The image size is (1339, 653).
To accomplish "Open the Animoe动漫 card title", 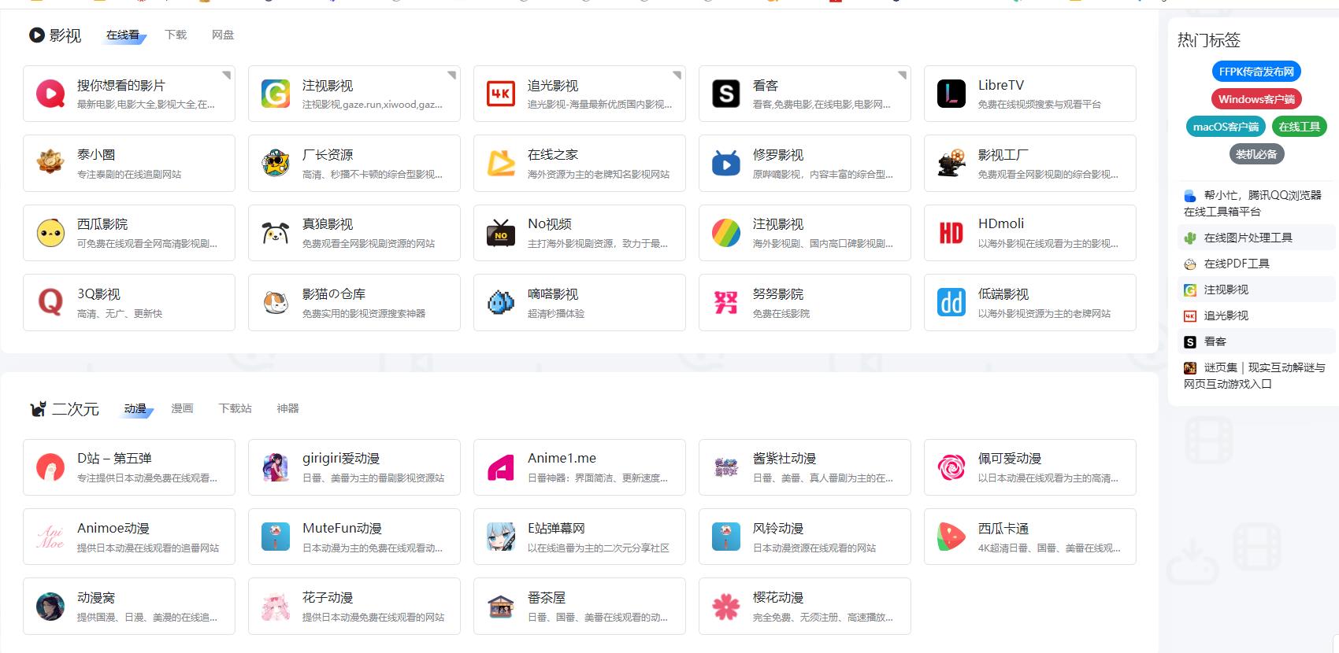I will tap(113, 528).
